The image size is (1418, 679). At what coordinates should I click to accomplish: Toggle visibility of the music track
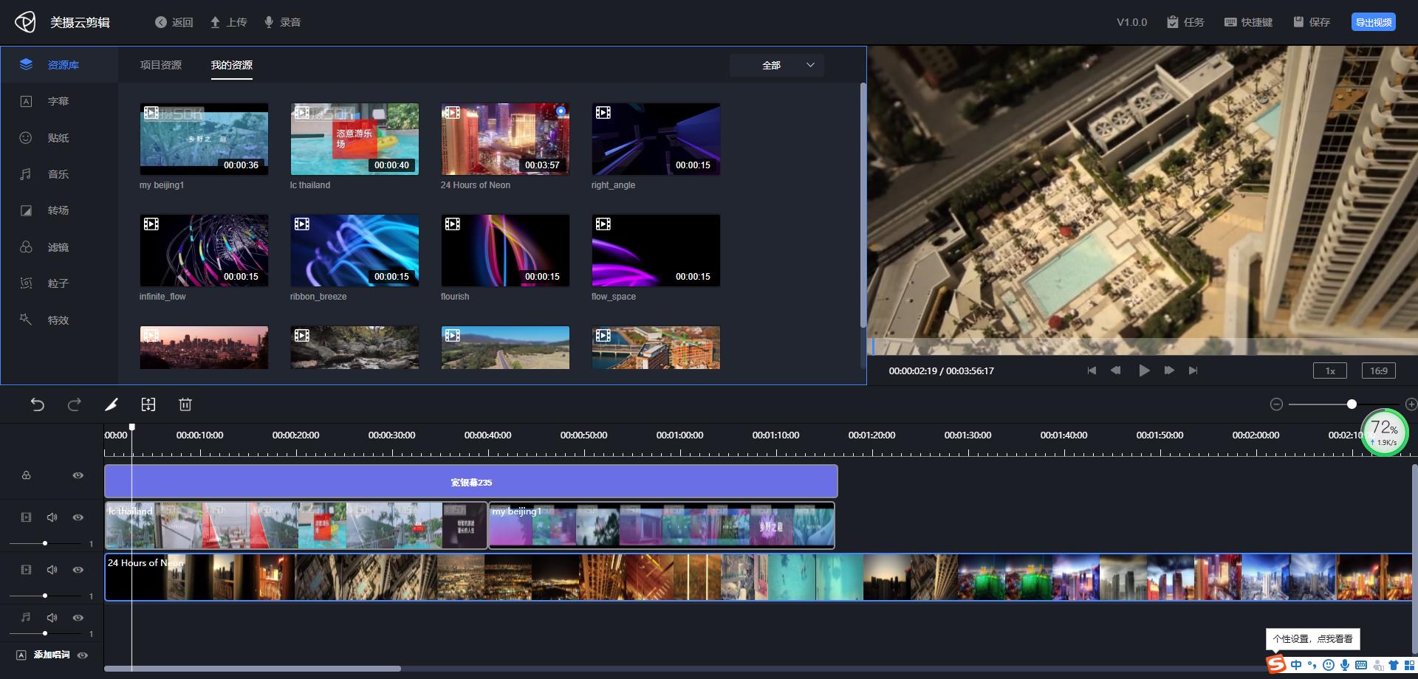pos(78,618)
